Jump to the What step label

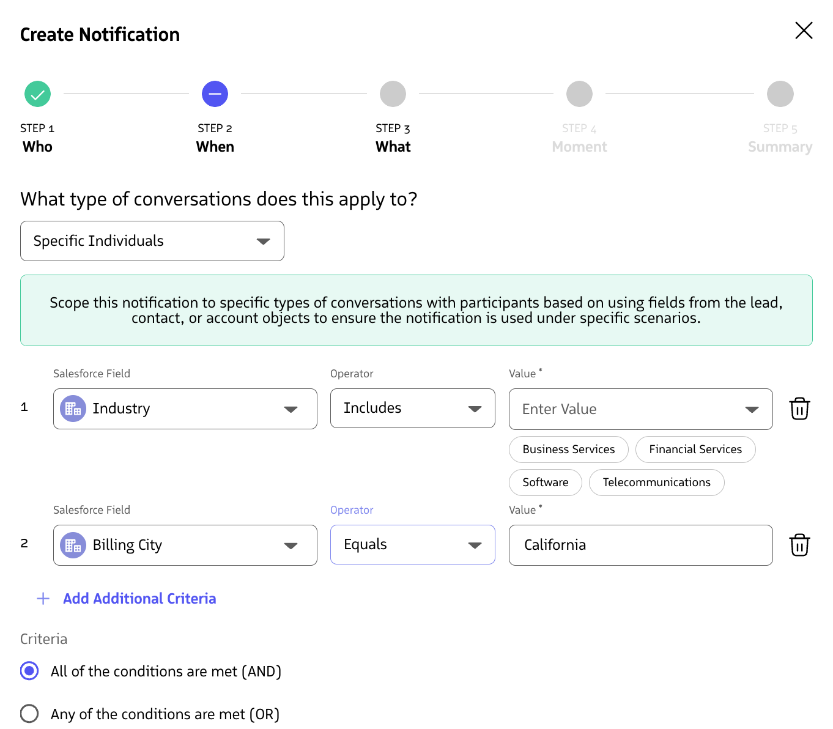click(x=393, y=147)
